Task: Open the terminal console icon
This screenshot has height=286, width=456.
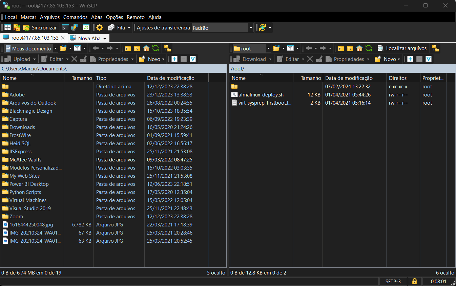Action: point(65,28)
